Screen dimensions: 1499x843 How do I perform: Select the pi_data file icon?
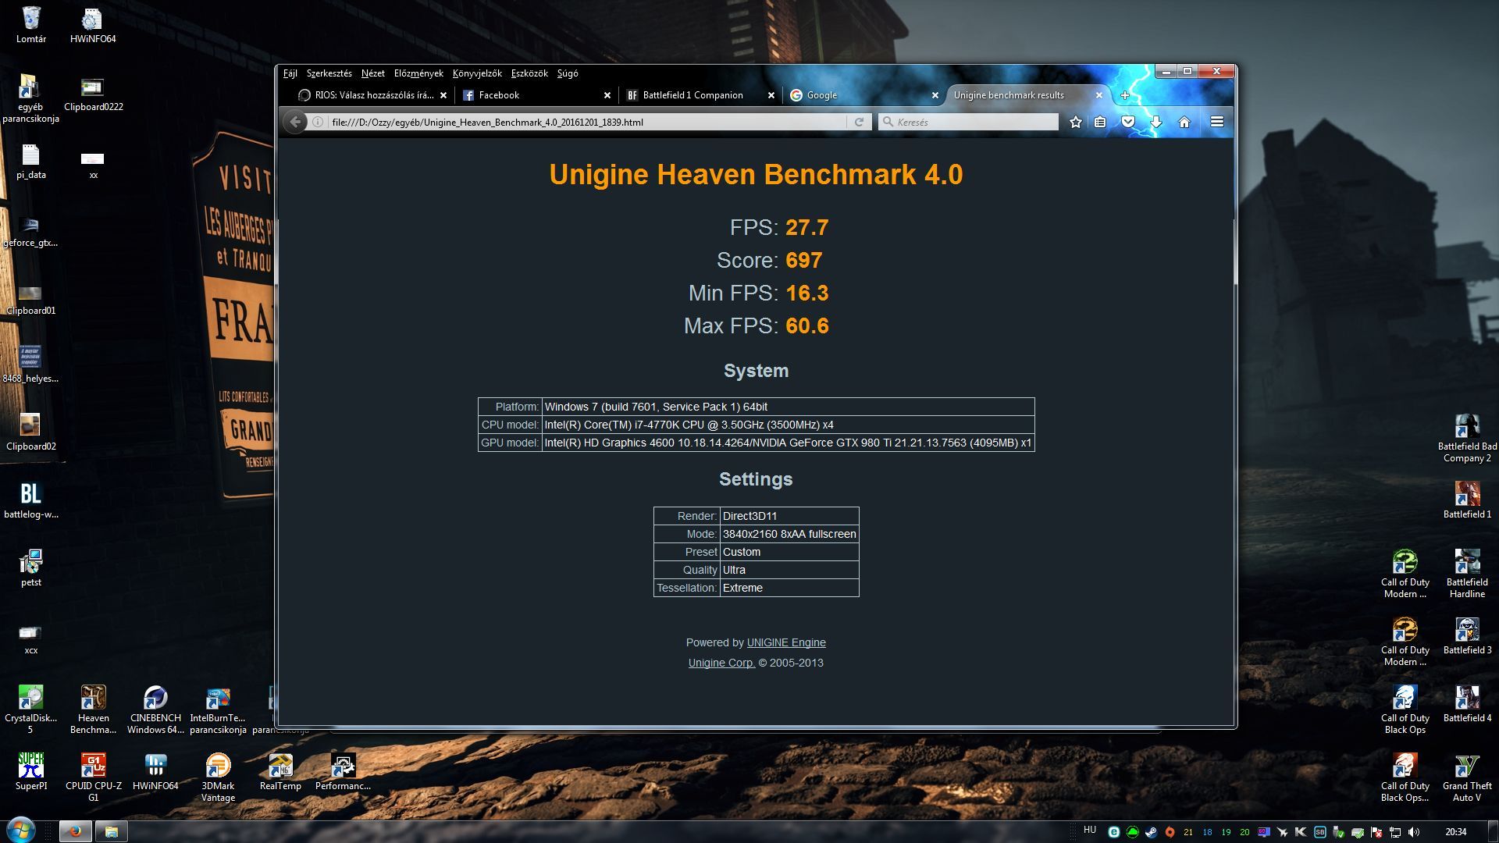pos(30,162)
